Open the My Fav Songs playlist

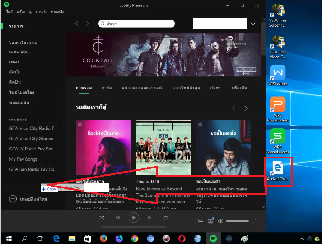[23, 159]
